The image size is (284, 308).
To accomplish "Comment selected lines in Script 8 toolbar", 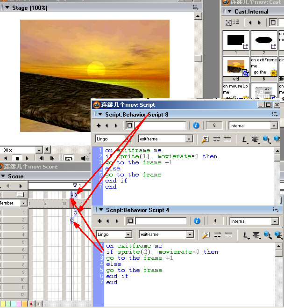I will coord(216,139).
